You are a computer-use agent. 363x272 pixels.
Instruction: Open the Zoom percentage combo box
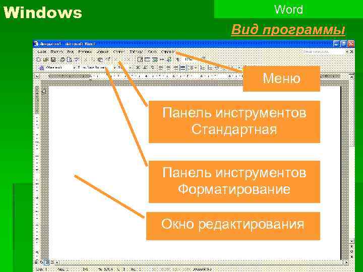point(191,59)
